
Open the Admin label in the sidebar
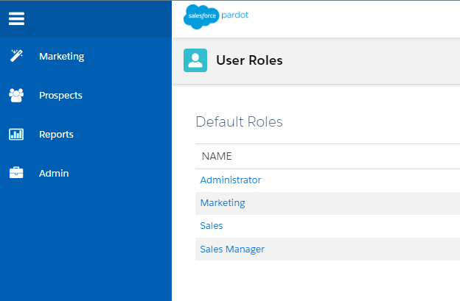[x=54, y=173]
